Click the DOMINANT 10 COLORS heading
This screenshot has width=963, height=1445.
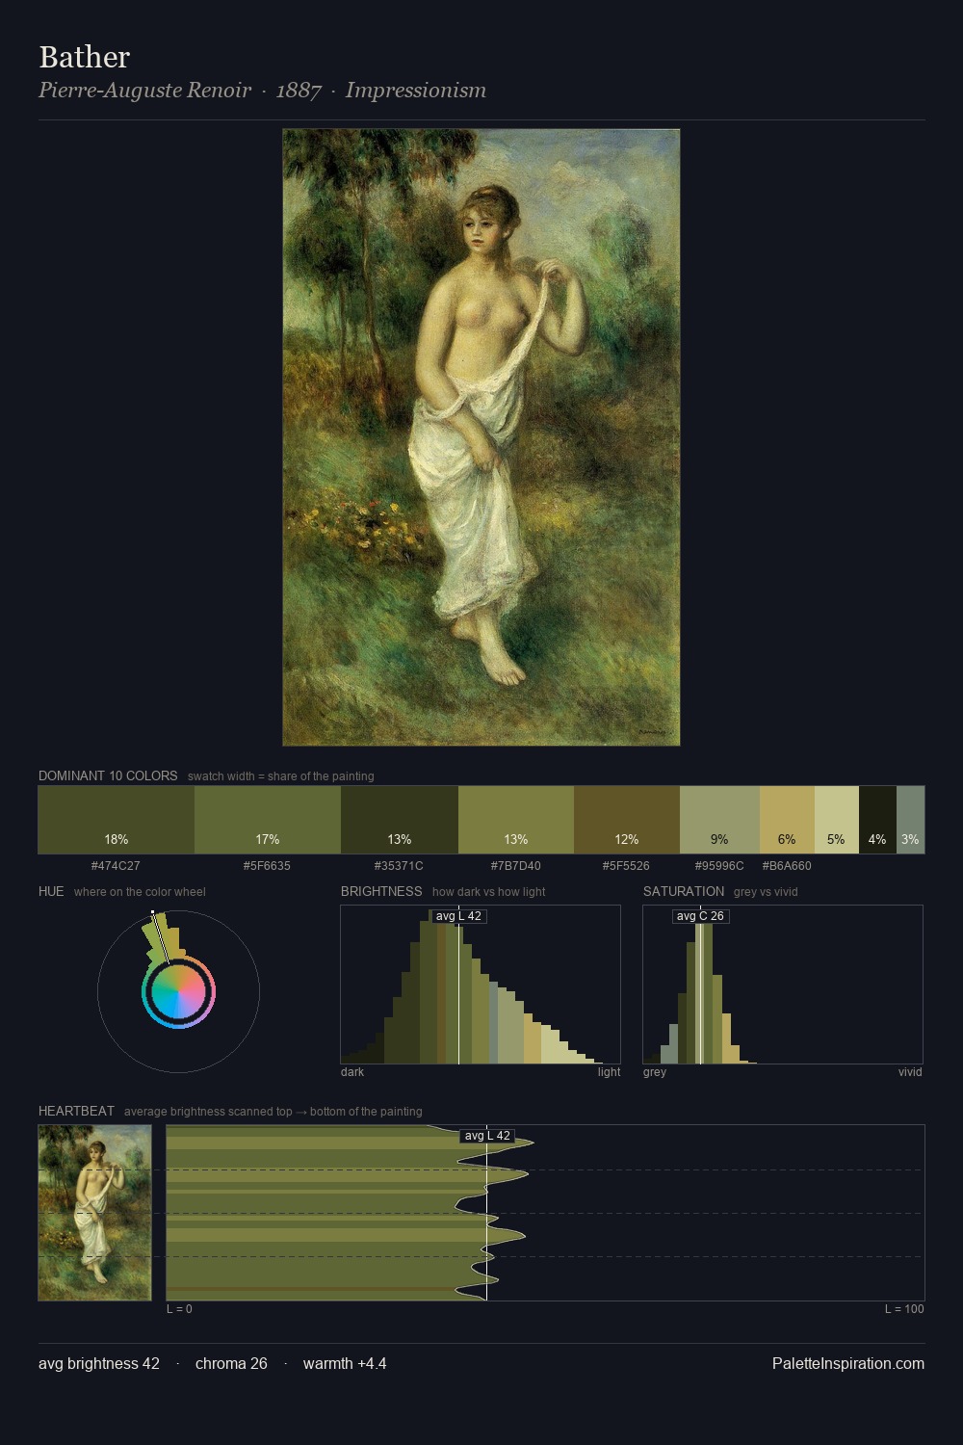coord(108,776)
